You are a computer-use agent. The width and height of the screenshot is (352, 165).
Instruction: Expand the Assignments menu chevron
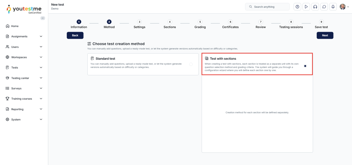(41, 36)
